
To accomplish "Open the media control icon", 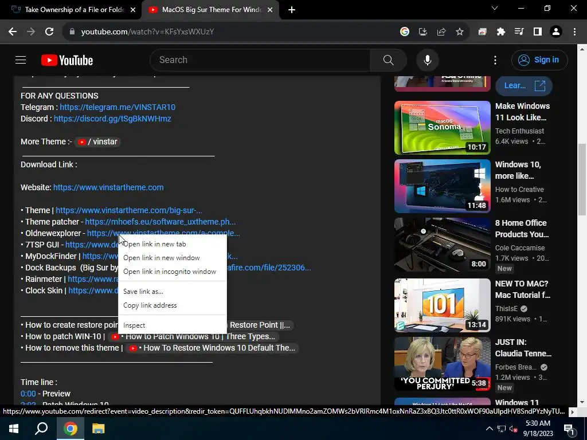I will (519, 32).
